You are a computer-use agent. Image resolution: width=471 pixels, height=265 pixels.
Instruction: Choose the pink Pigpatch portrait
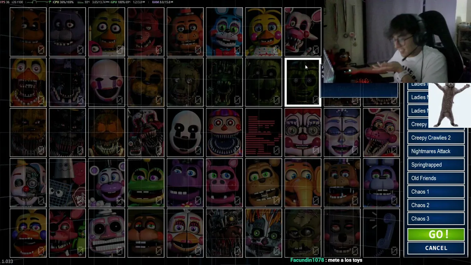pyautogui.click(x=224, y=183)
